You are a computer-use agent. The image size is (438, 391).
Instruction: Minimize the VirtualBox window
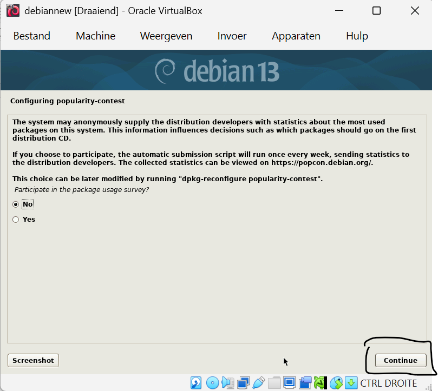coord(339,11)
